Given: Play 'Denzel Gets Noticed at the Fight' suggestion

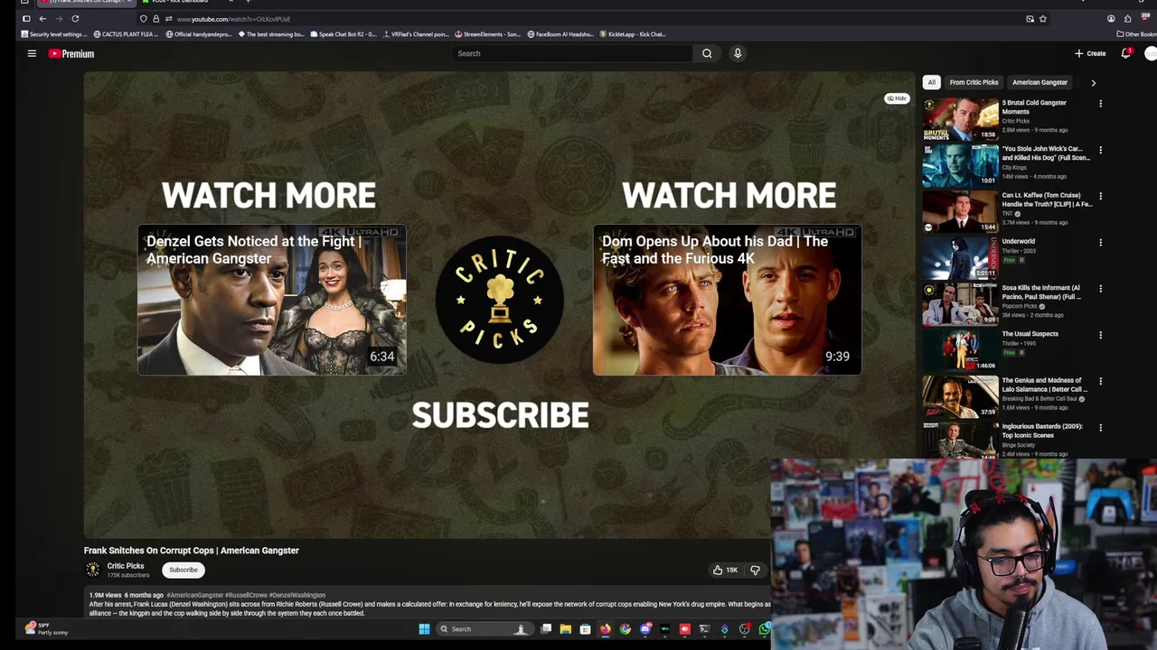Looking at the screenshot, I should [x=271, y=300].
